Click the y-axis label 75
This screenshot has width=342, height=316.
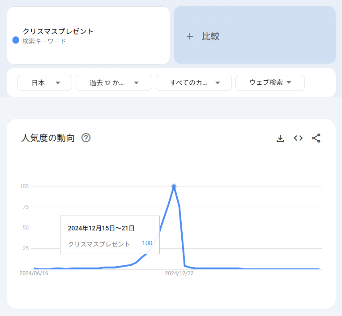click(x=26, y=207)
